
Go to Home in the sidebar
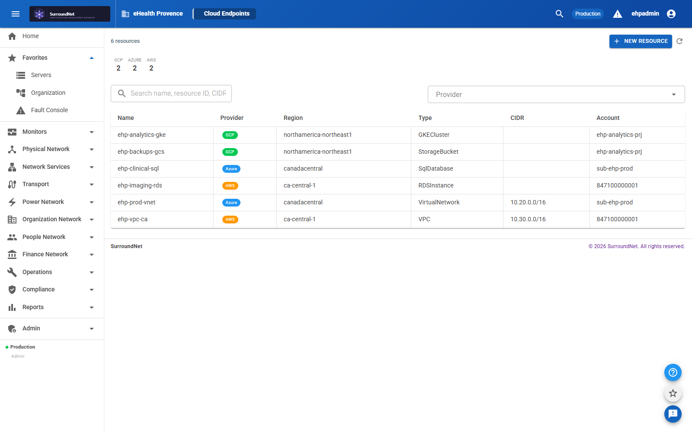[52, 36]
